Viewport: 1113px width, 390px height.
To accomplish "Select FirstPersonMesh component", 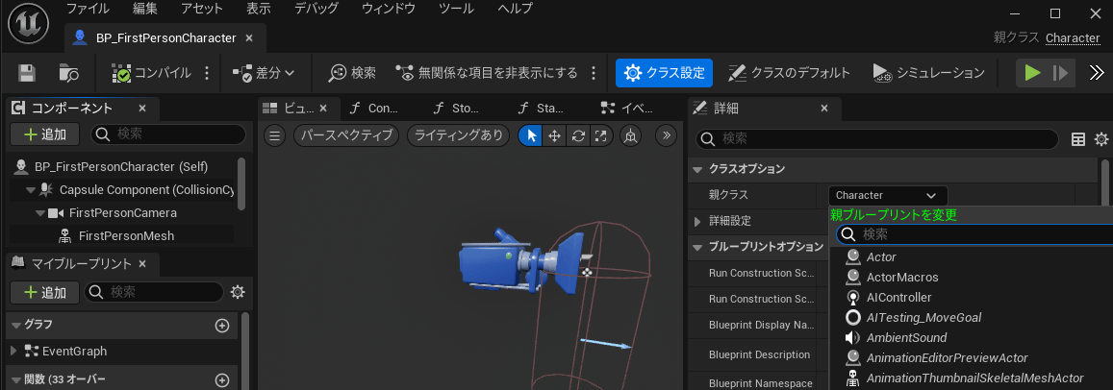I will coord(126,235).
